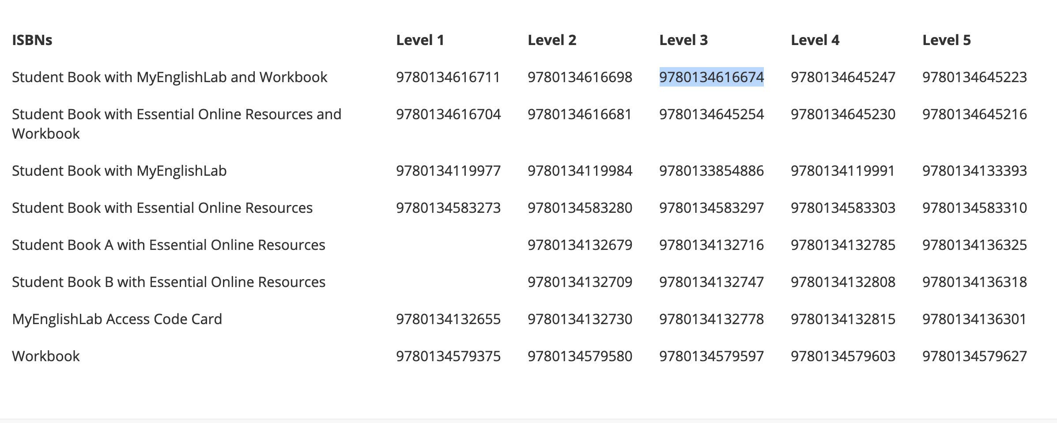Click ISBN 9780134583303 under Level 4

pos(843,208)
